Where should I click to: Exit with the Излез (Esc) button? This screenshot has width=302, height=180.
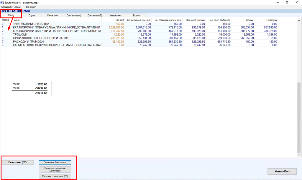coord(282,171)
